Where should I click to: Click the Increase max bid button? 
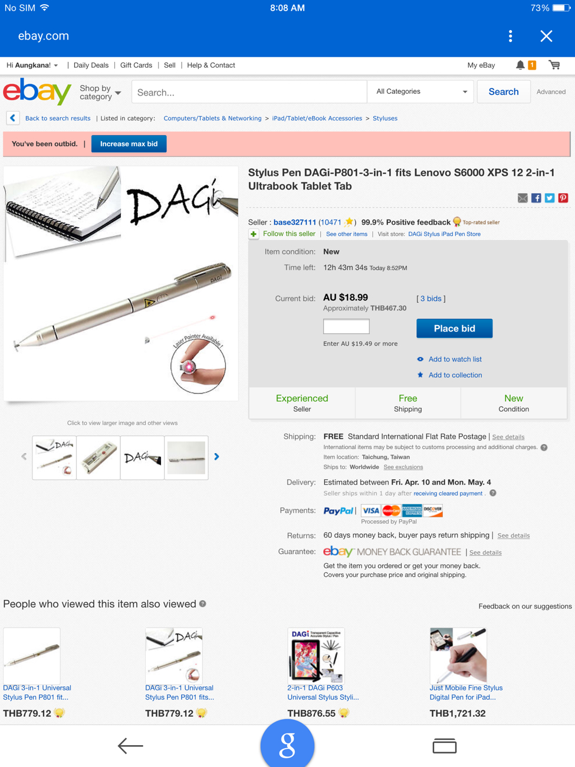pyautogui.click(x=129, y=144)
